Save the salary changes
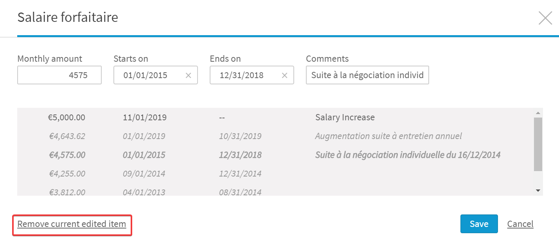The image size is (559, 241). coord(479,224)
